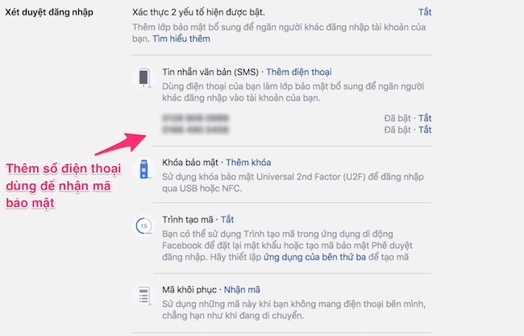
Task: Click the blue USB security key icon
Action: [143, 169]
